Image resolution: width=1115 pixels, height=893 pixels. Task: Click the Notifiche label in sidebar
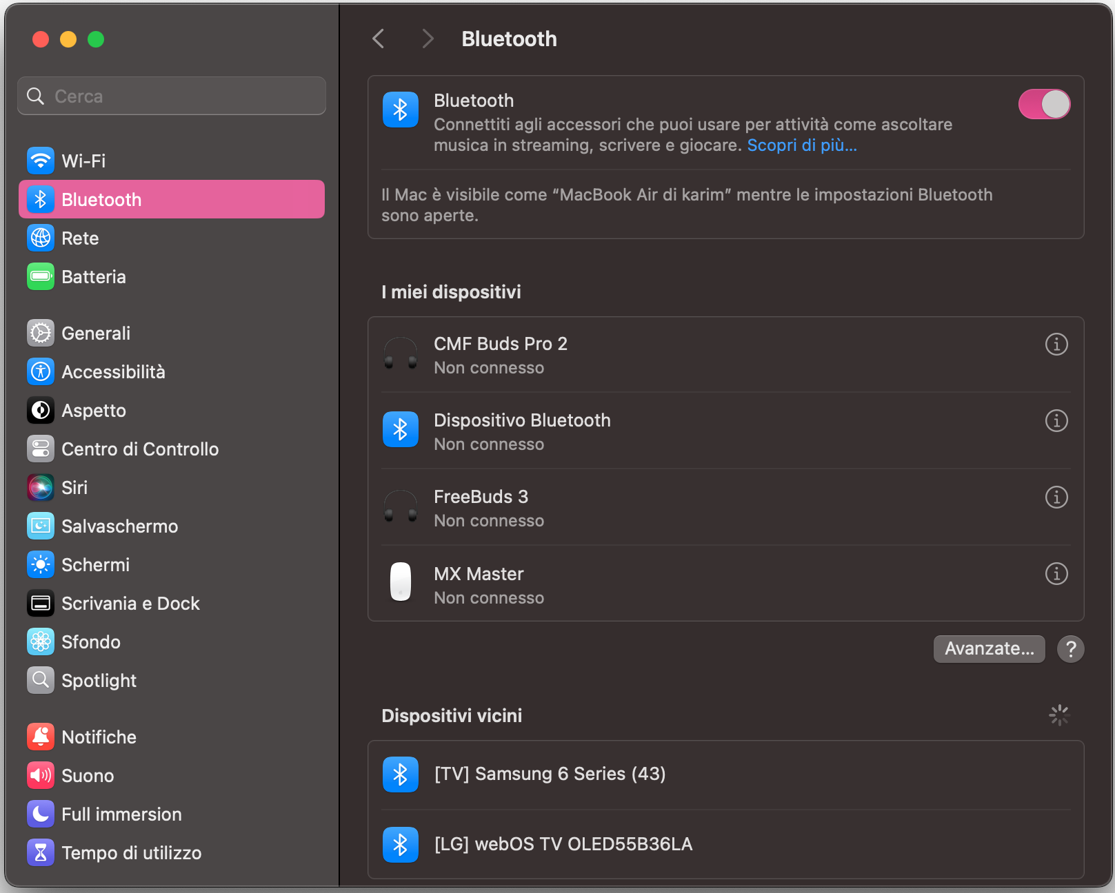coord(99,737)
